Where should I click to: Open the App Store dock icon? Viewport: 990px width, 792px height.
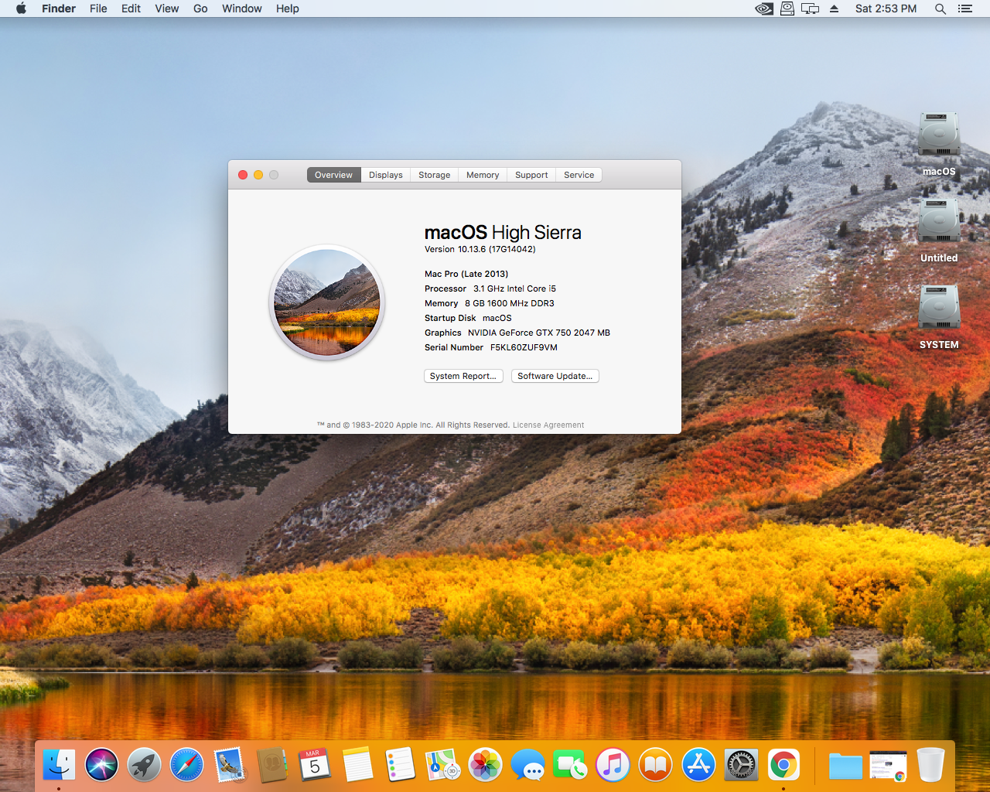pos(698,766)
